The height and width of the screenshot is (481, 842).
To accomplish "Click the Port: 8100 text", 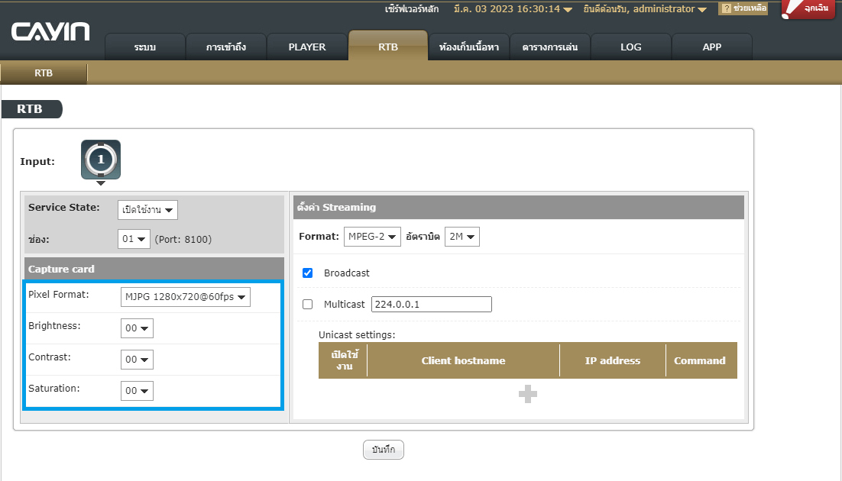I will [x=183, y=240].
